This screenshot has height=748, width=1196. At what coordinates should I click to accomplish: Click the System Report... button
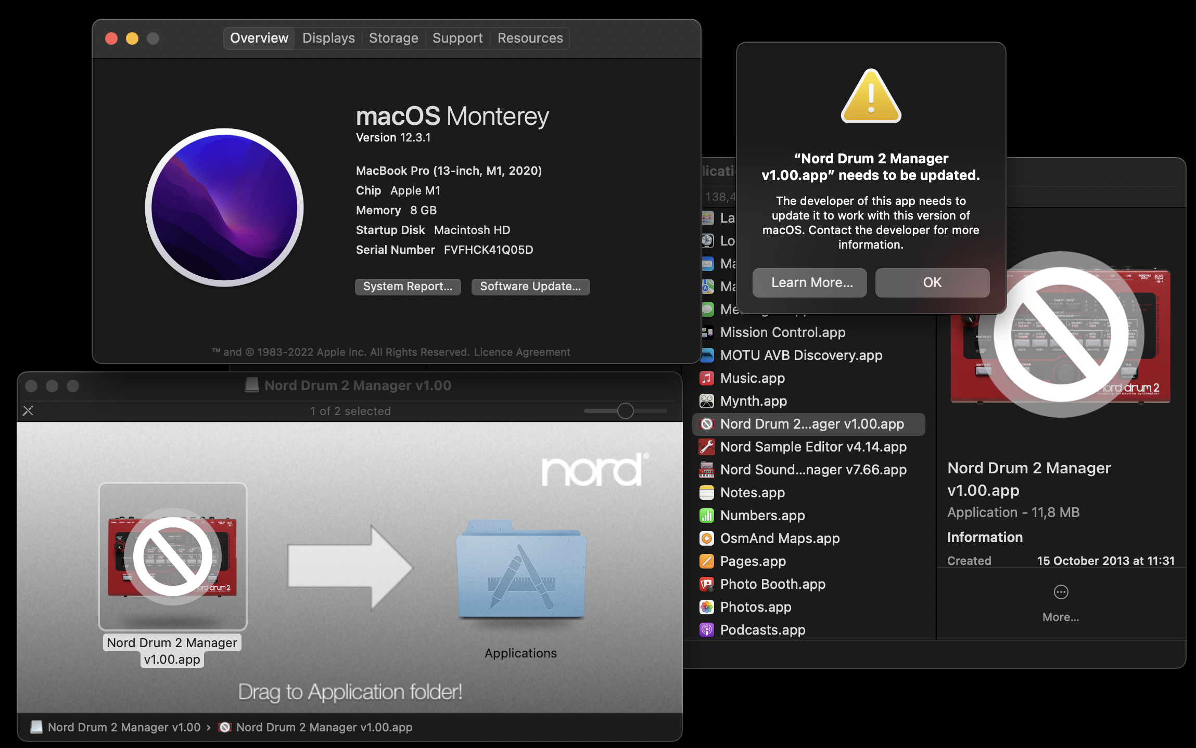click(408, 287)
